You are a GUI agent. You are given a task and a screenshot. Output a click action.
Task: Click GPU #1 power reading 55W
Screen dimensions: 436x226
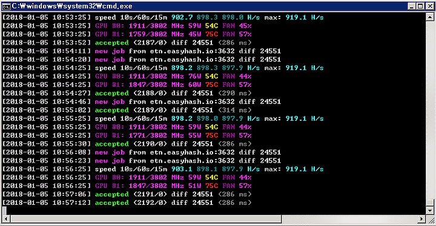pos(194,135)
